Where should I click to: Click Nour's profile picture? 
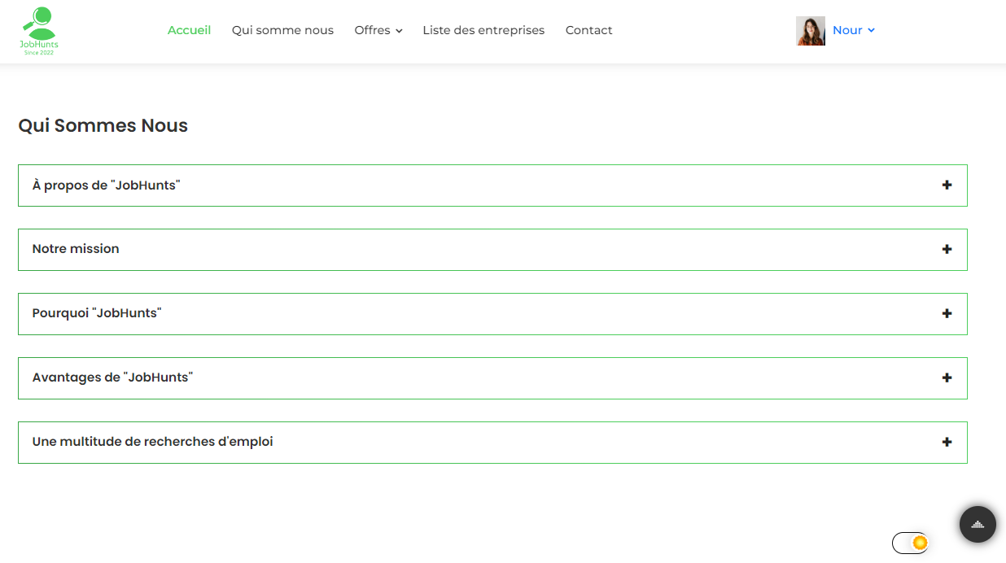pyautogui.click(x=810, y=31)
